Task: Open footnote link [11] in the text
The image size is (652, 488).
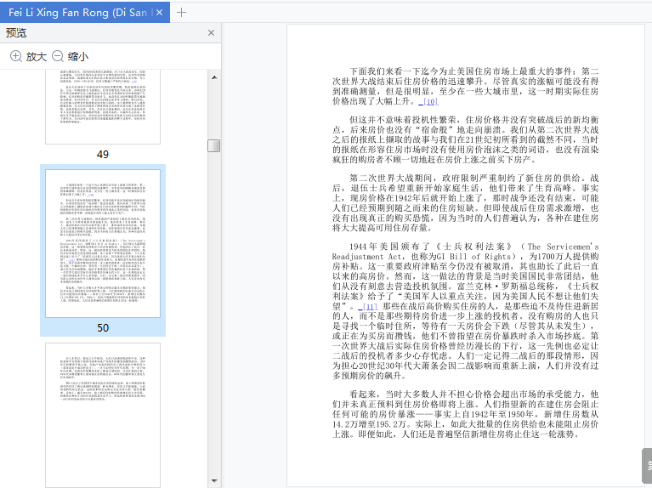Action: pos(367,307)
